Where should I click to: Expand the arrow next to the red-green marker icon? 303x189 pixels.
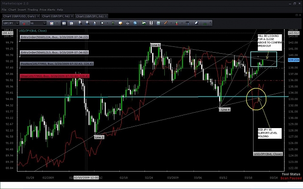coord(182,23)
